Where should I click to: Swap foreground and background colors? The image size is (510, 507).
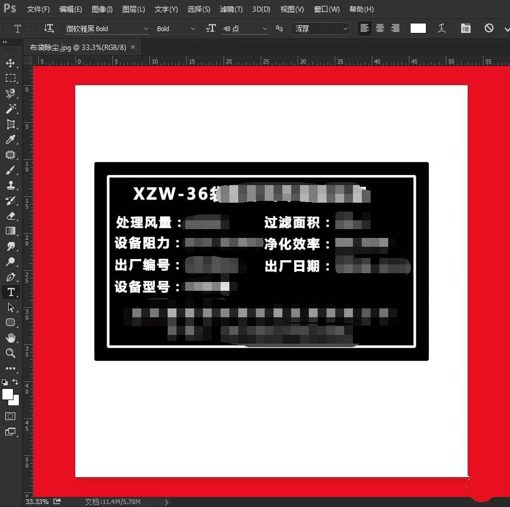[x=15, y=382]
